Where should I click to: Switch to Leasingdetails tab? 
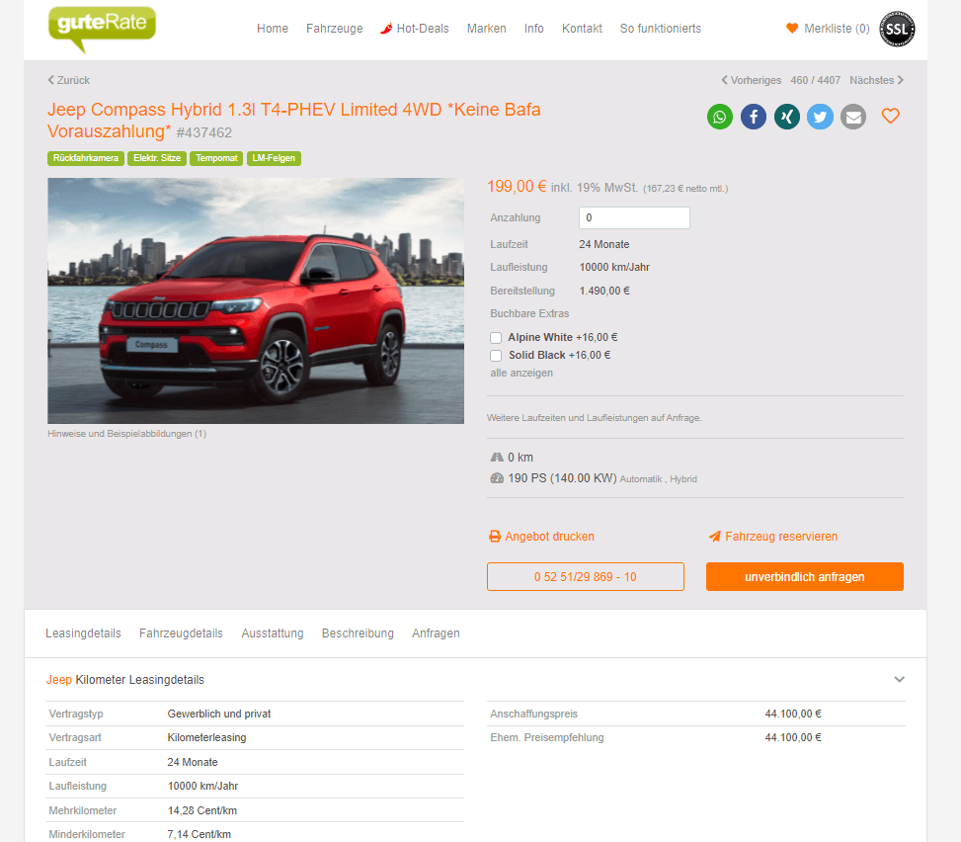pos(83,633)
